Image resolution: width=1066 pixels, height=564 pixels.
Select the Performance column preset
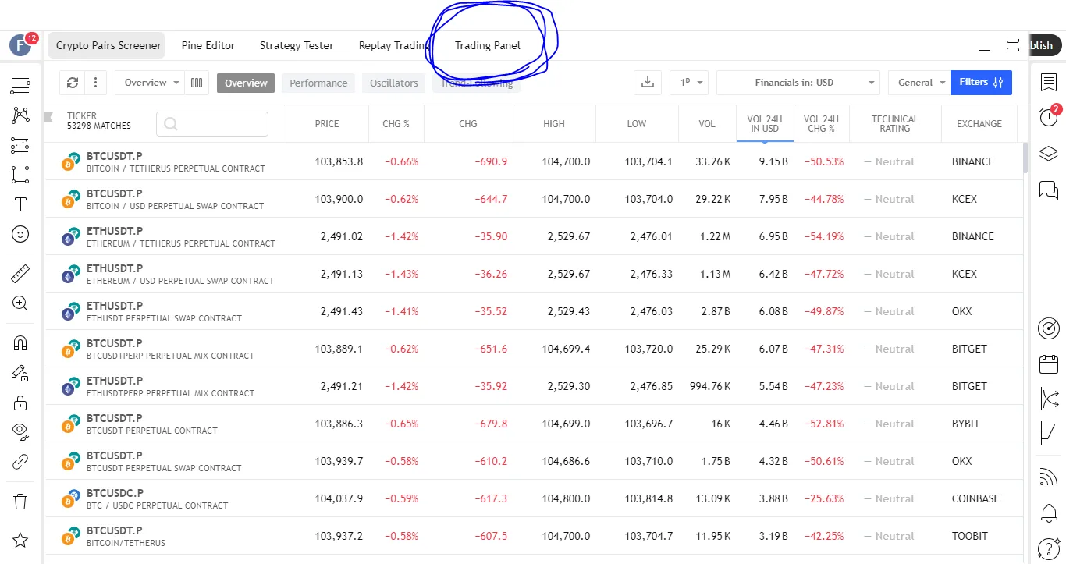(318, 83)
